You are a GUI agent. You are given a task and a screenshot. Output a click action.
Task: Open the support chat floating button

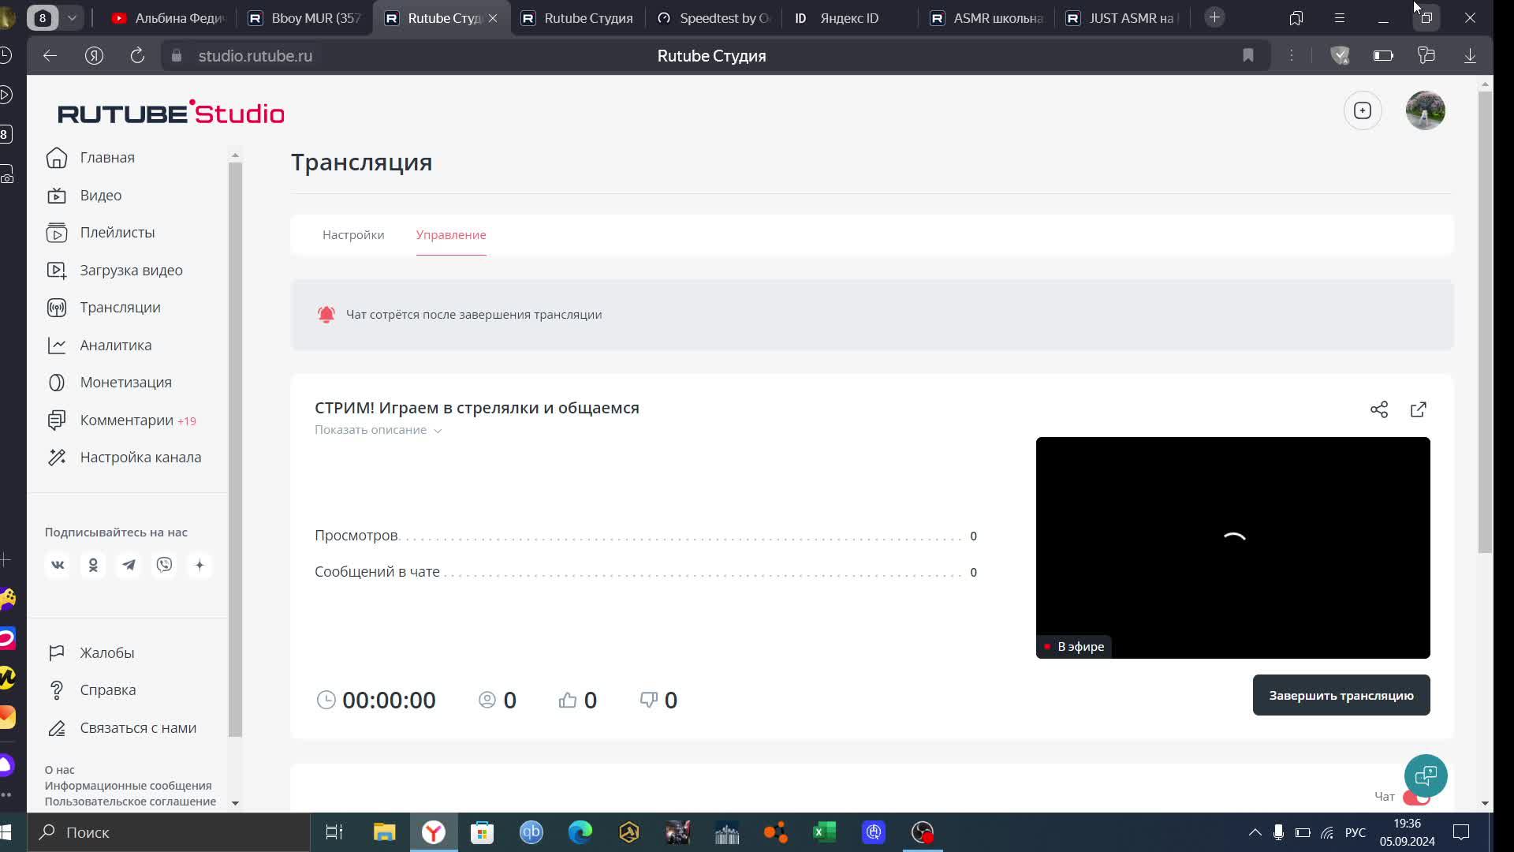click(x=1426, y=776)
